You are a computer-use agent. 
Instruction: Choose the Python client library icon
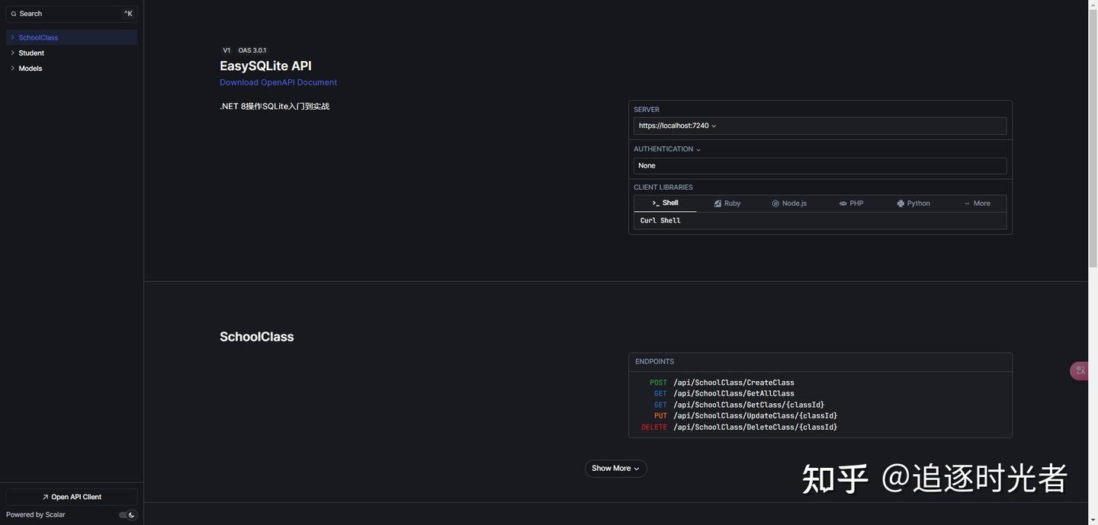point(901,203)
